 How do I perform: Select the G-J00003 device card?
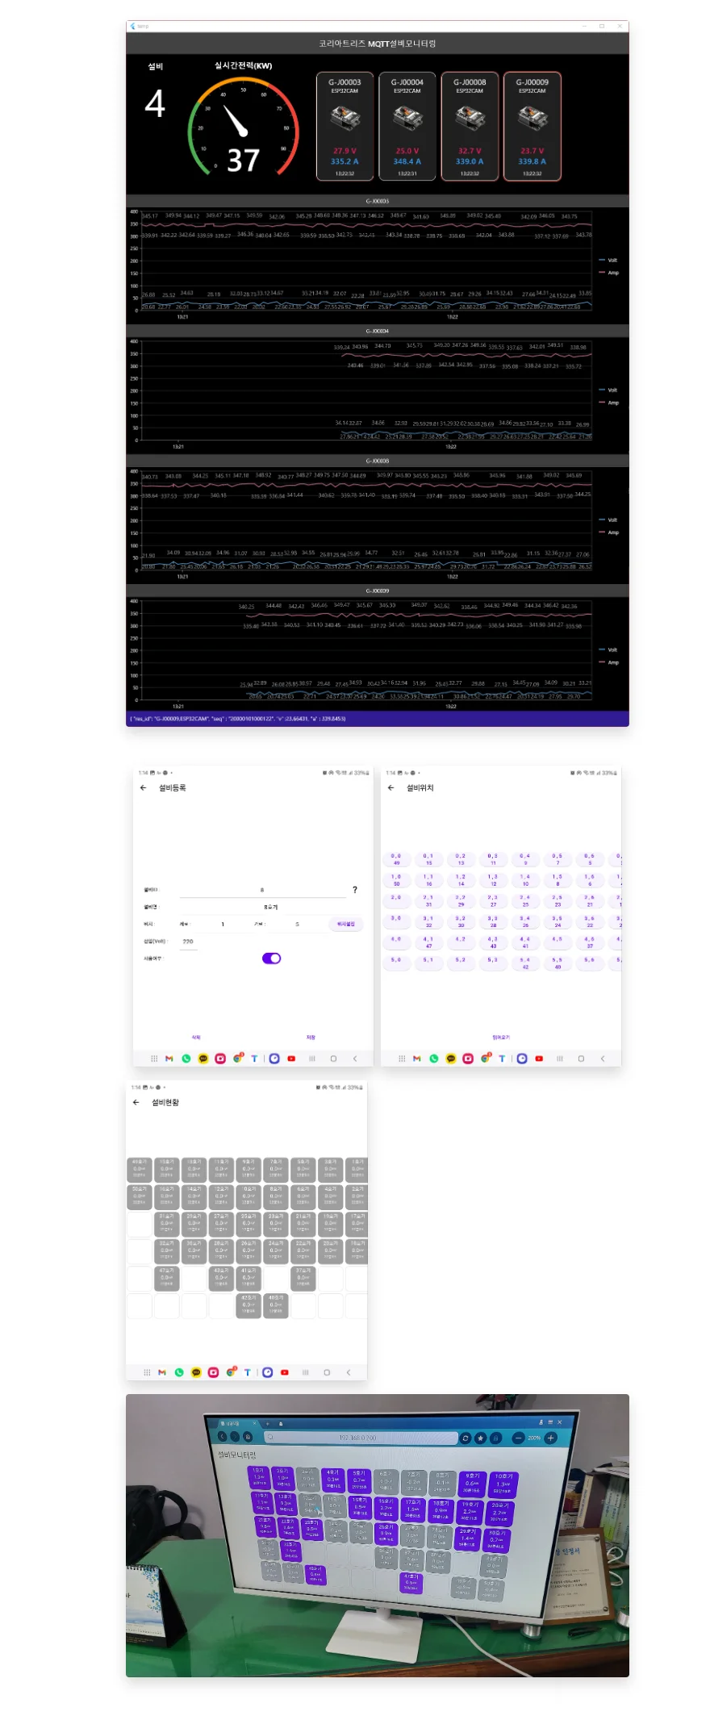[345, 127]
